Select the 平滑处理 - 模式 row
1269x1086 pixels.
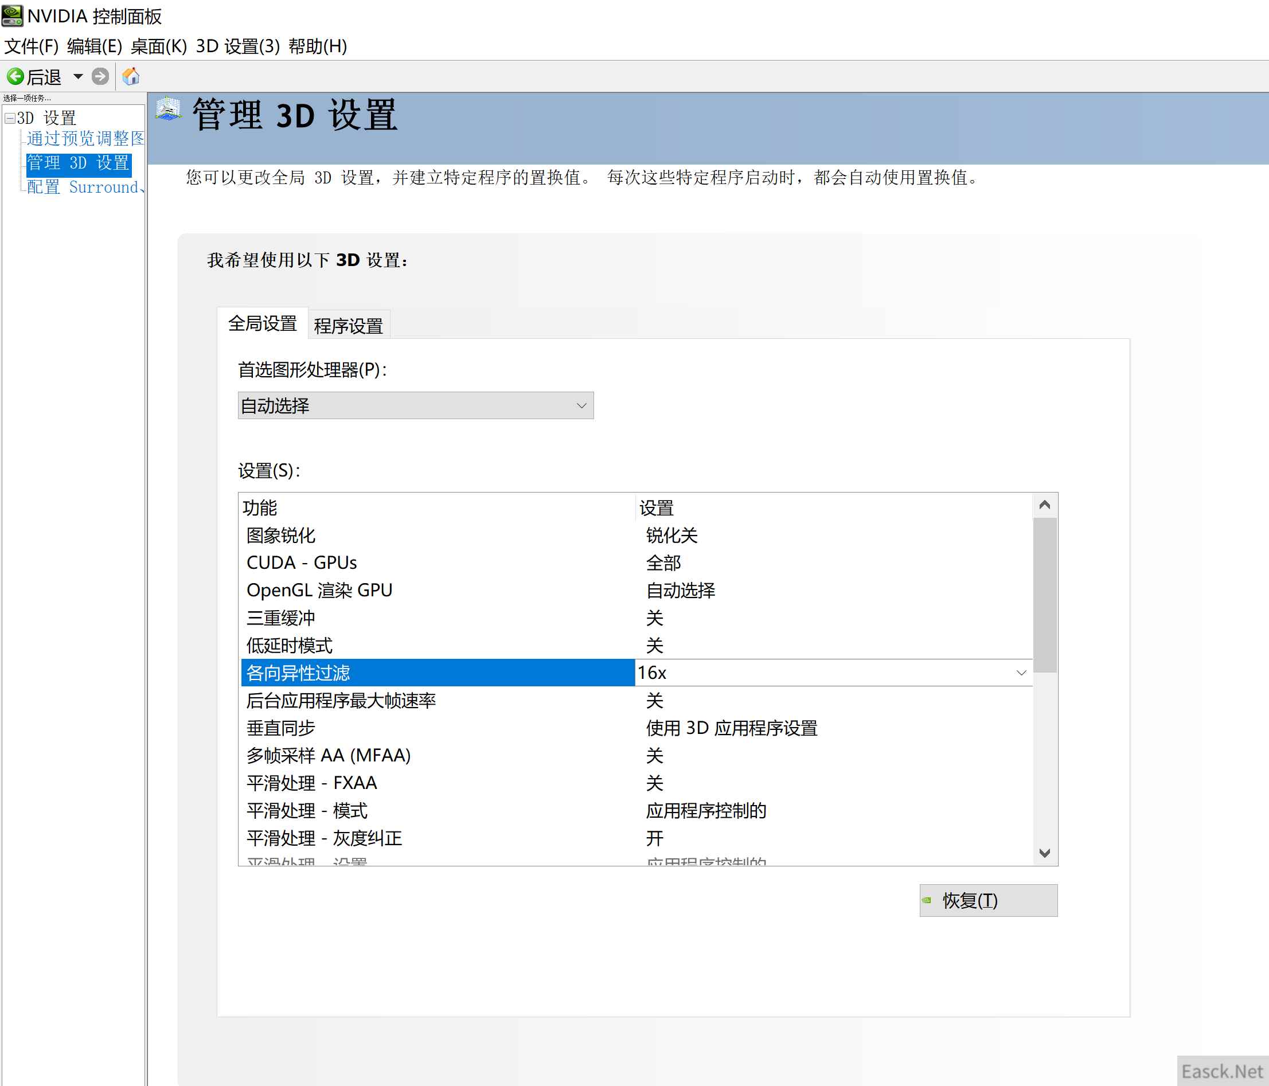tap(637, 811)
